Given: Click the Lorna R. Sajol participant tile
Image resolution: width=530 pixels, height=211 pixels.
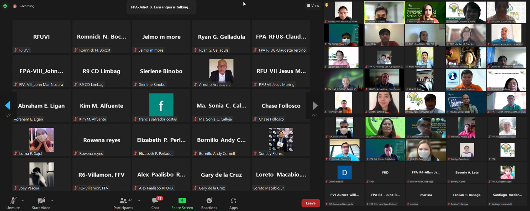Looking at the screenshot, I should click(41, 140).
